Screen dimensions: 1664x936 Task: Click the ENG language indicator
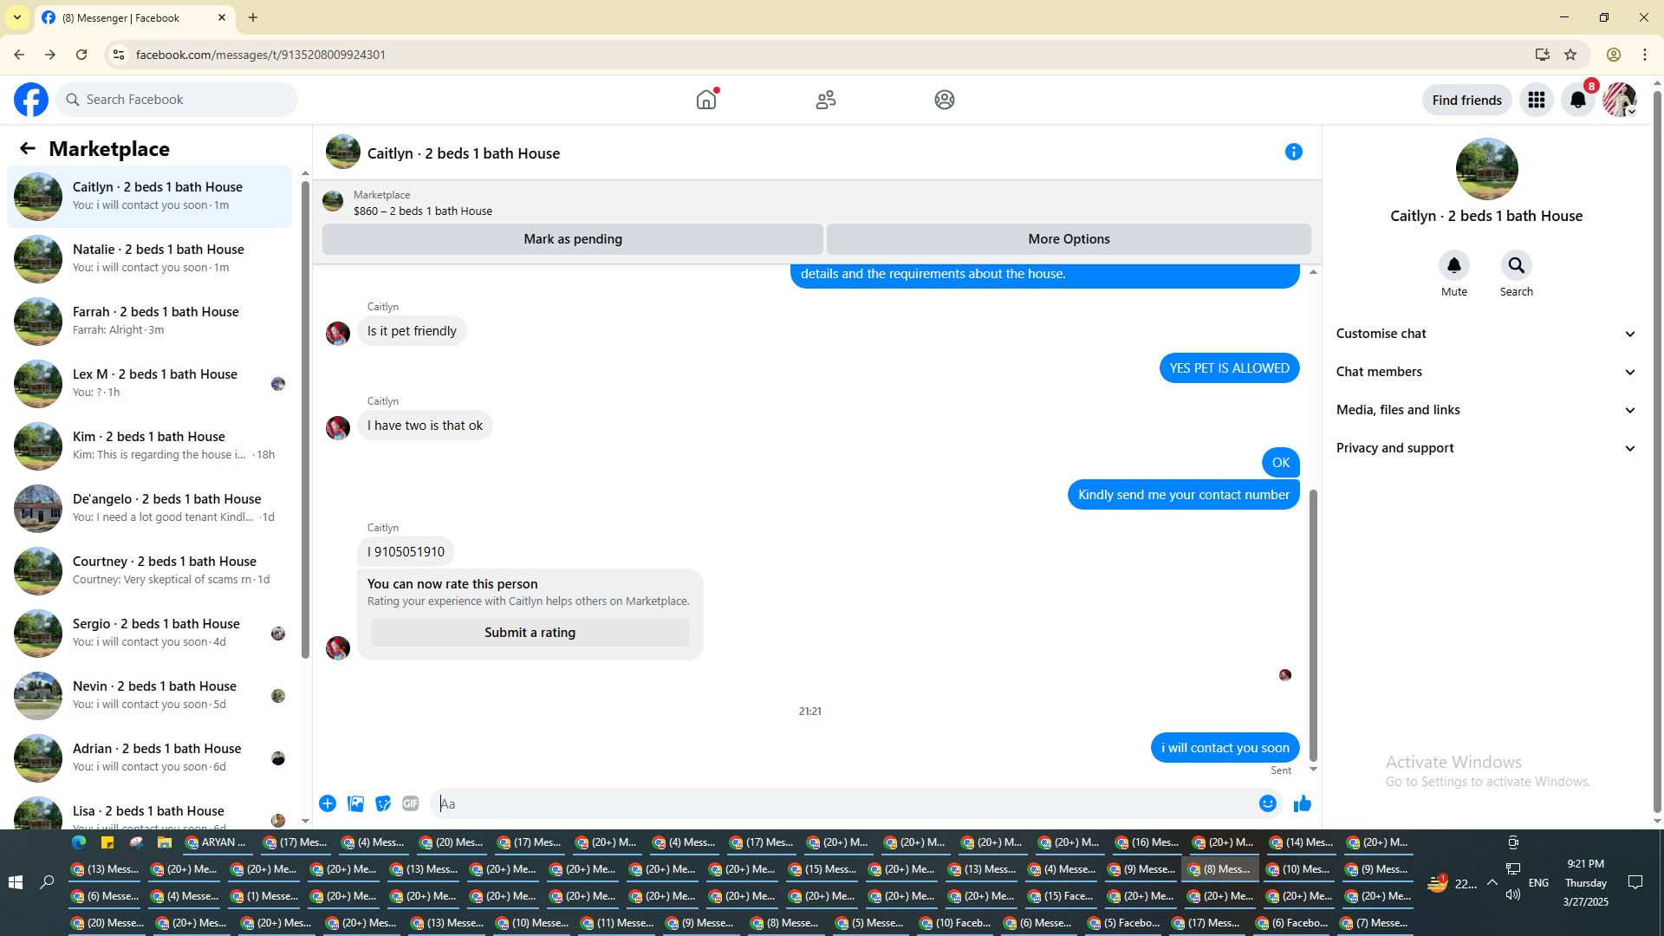(1538, 882)
